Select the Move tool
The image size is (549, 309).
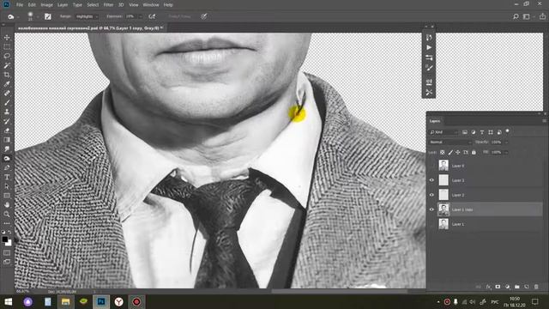point(7,38)
